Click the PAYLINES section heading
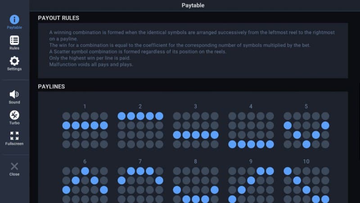The image size is (360, 203). click(51, 86)
